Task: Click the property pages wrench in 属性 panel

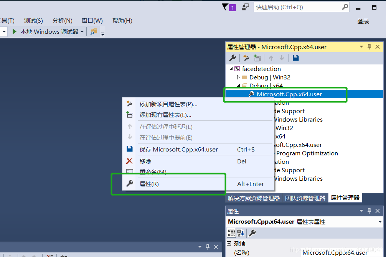Action: [x=252, y=232]
